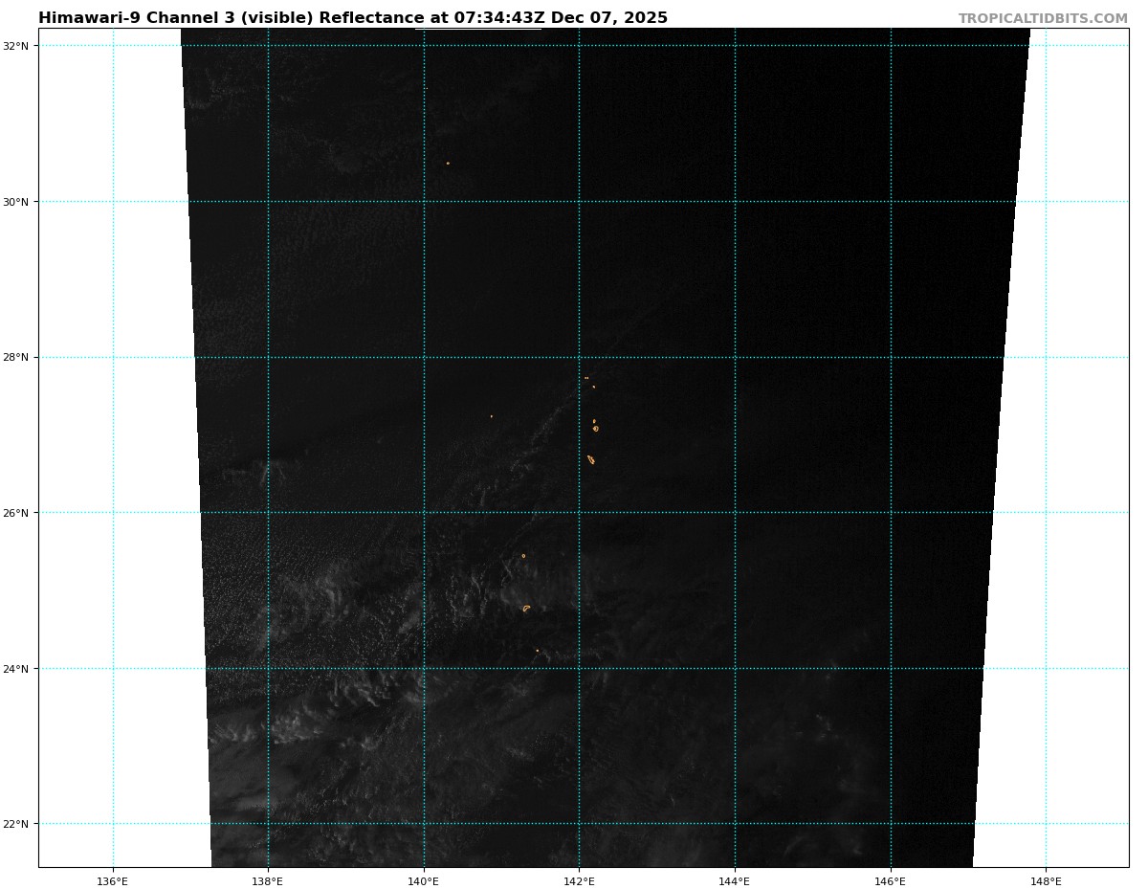Viewport: 1148px width, 889px height.
Task: Select the 28°N latitude axis label
Action: [x=19, y=358]
